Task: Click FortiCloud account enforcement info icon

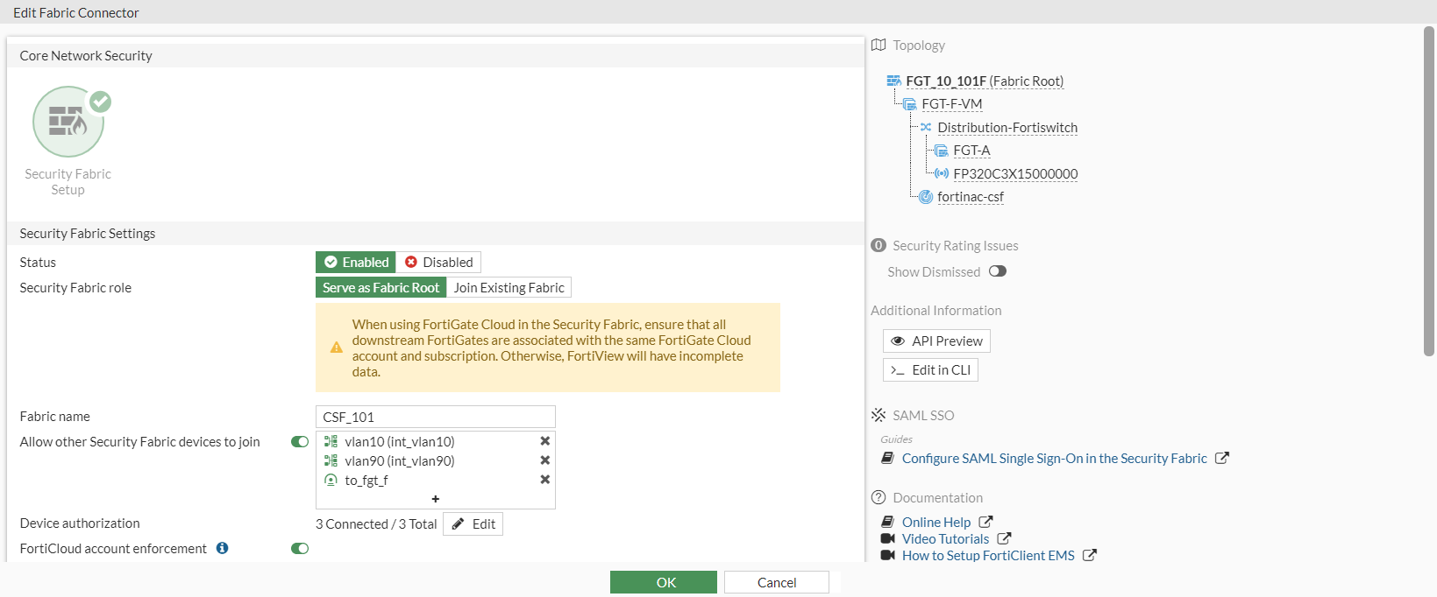Action: pyautogui.click(x=223, y=548)
